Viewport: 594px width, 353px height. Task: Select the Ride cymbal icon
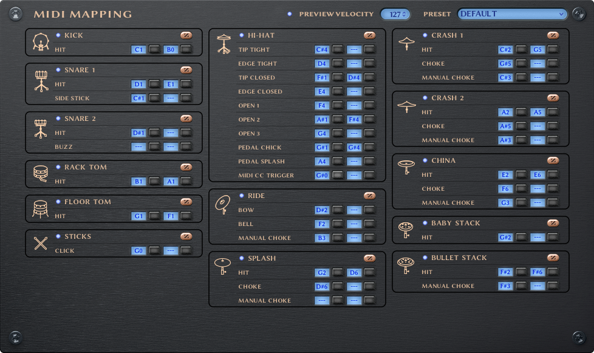coord(223,205)
